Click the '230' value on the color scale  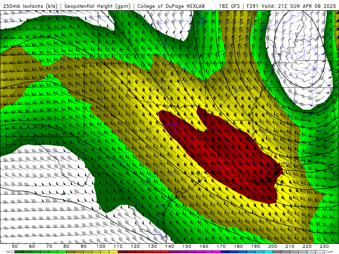coord(324,246)
